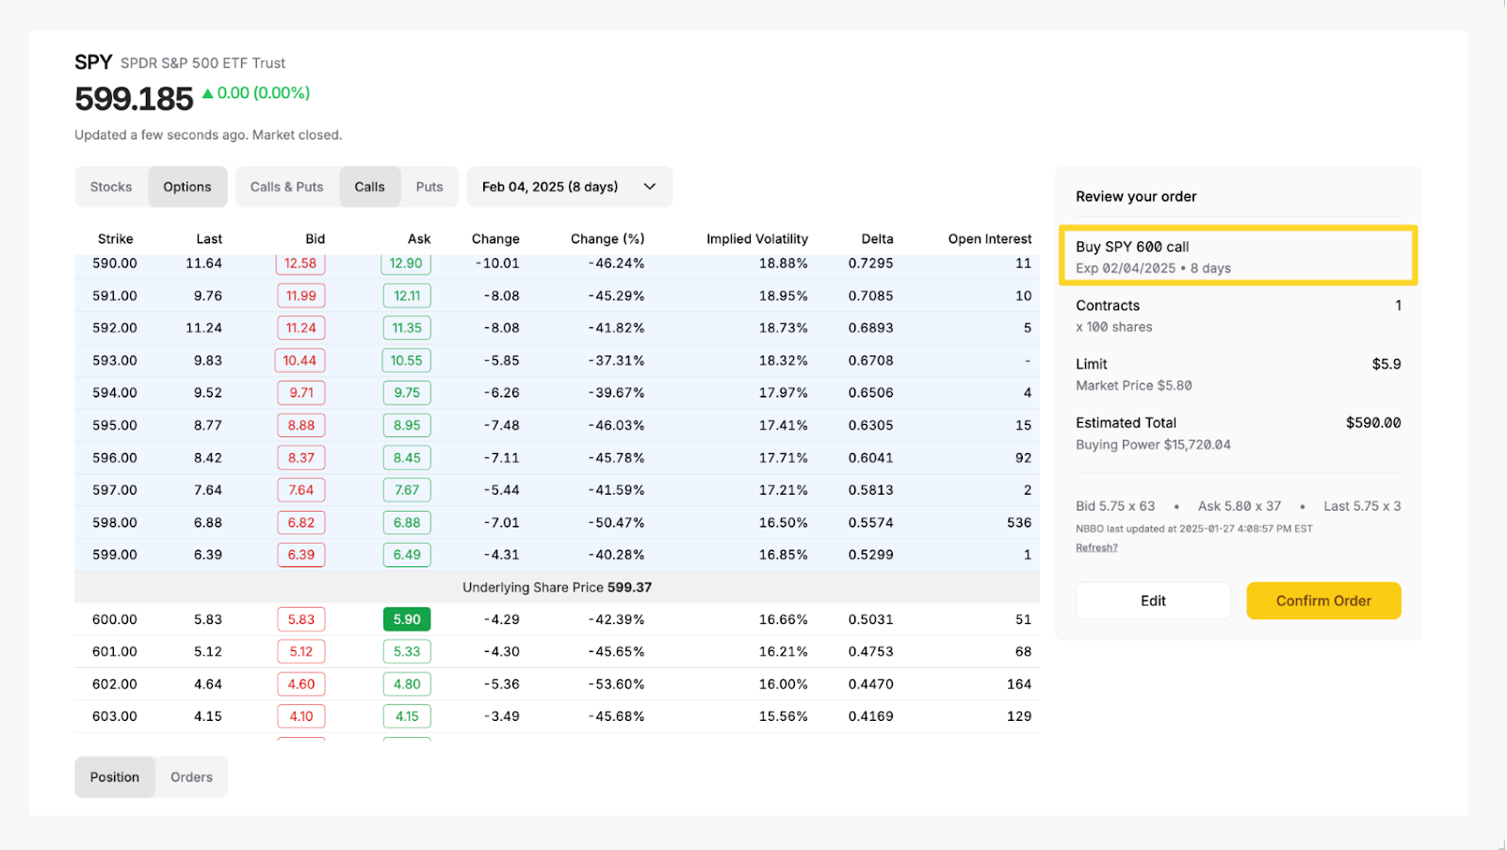Click the Change (%) column header
Screen dimensions: 1507x850
pyautogui.click(x=608, y=238)
